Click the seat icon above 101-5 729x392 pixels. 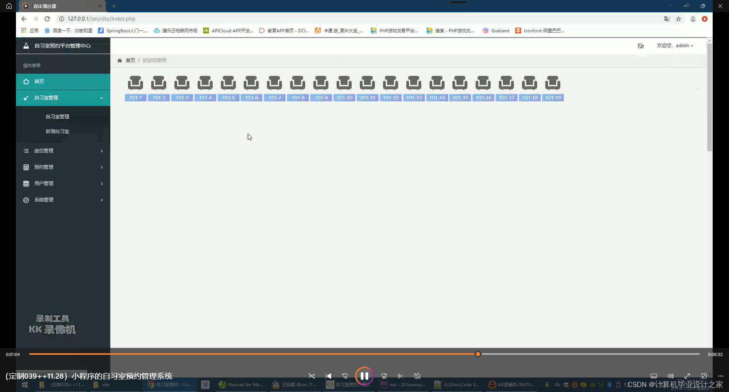(x=228, y=83)
